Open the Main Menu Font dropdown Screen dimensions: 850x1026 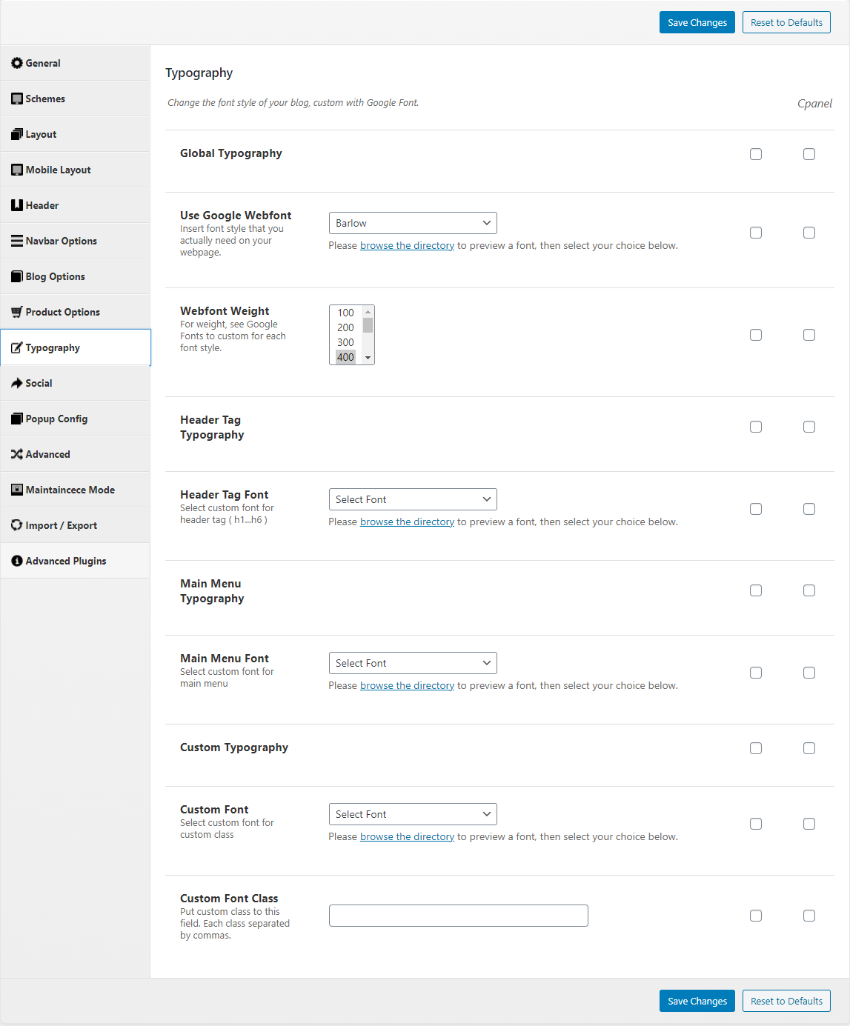point(413,663)
